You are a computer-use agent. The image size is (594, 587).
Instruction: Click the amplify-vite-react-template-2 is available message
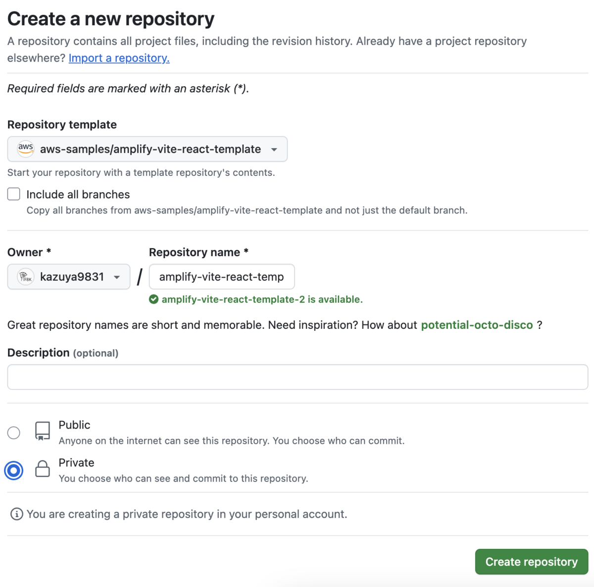point(262,299)
